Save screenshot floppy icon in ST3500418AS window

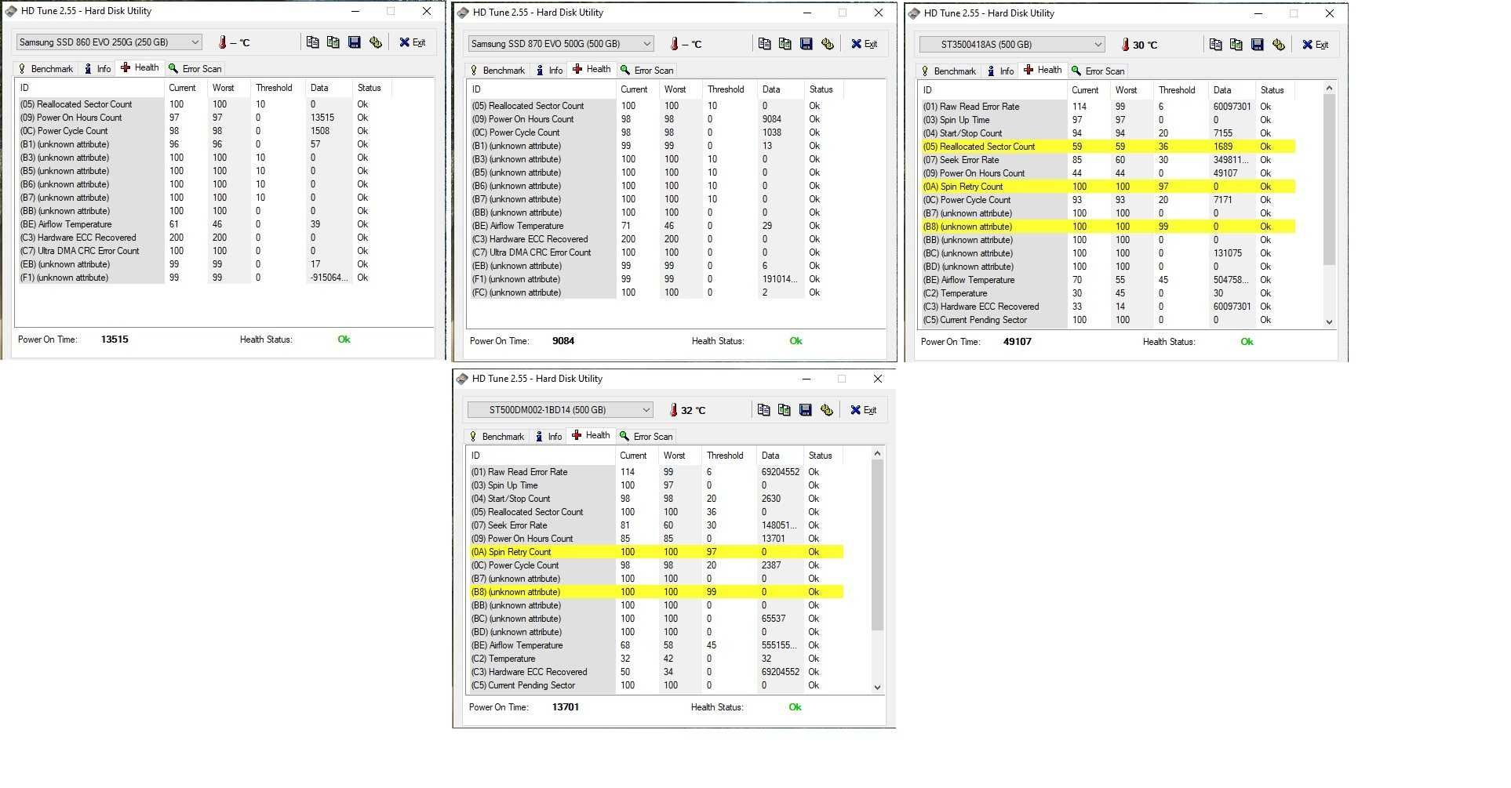1258,45
